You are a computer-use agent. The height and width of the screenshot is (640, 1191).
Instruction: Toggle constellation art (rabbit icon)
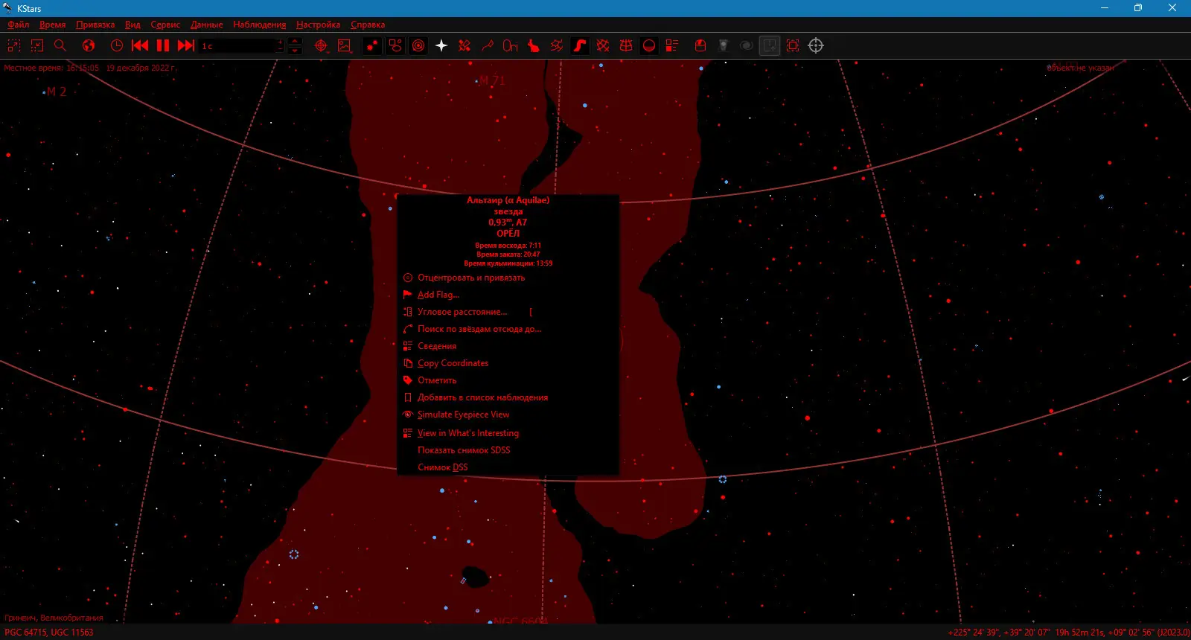(x=534, y=45)
